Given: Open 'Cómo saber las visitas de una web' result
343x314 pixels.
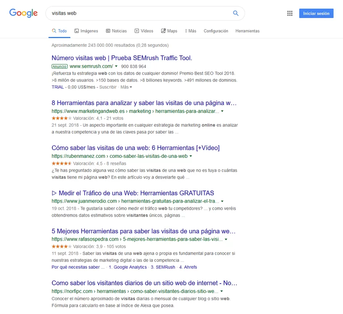Looking at the screenshot, I should point(135,148).
